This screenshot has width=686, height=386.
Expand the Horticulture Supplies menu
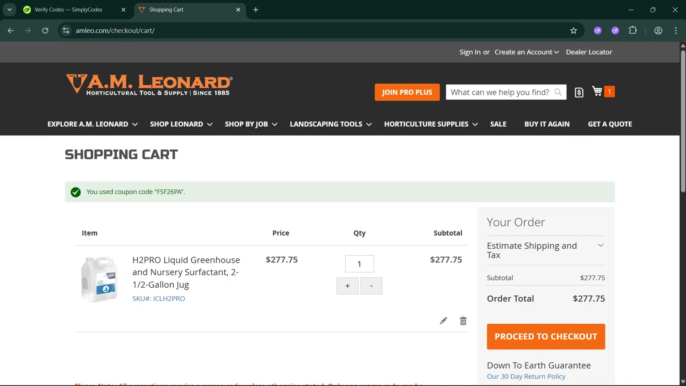tap(431, 124)
